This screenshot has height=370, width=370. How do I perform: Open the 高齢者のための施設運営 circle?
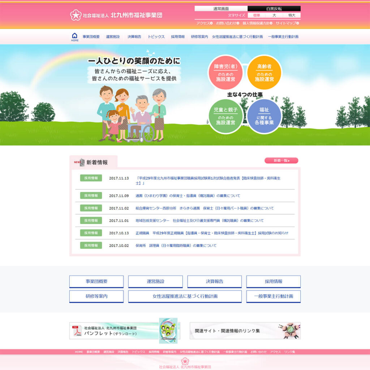tap(264, 72)
